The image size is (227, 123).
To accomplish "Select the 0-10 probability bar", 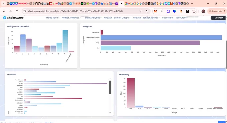I will tap(131, 93).
